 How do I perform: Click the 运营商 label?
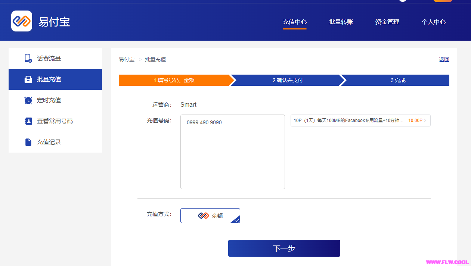point(162,105)
